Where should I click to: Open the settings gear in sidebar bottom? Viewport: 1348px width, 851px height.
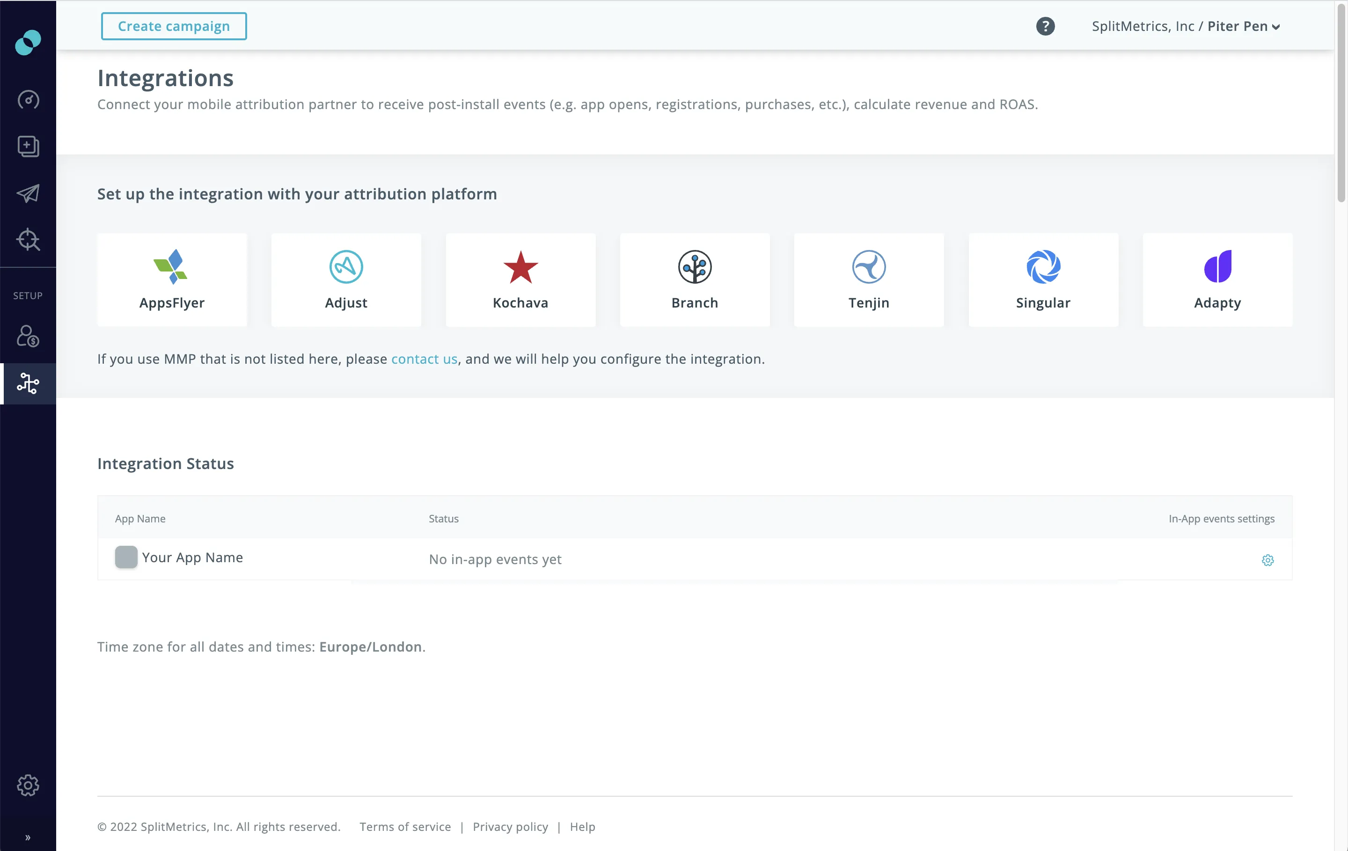28,785
